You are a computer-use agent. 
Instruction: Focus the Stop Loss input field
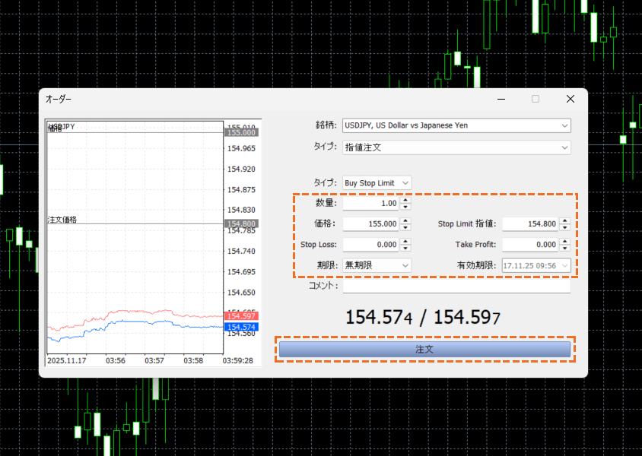[370, 245]
